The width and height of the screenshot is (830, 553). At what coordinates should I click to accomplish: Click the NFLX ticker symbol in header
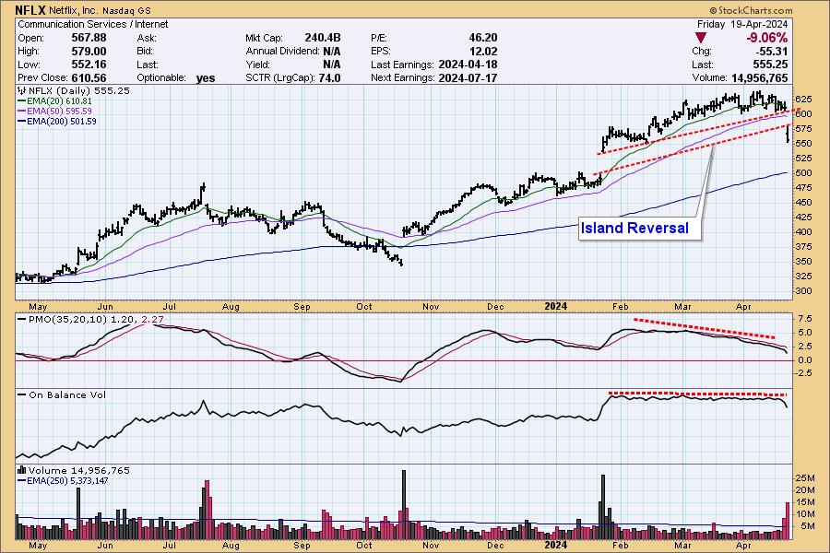[x=32, y=9]
